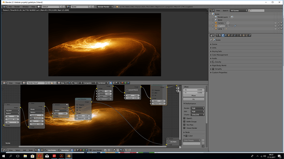Adjust the Offset Y value field
The height and width of the screenshot is (159, 284).
[x=194, y=93]
